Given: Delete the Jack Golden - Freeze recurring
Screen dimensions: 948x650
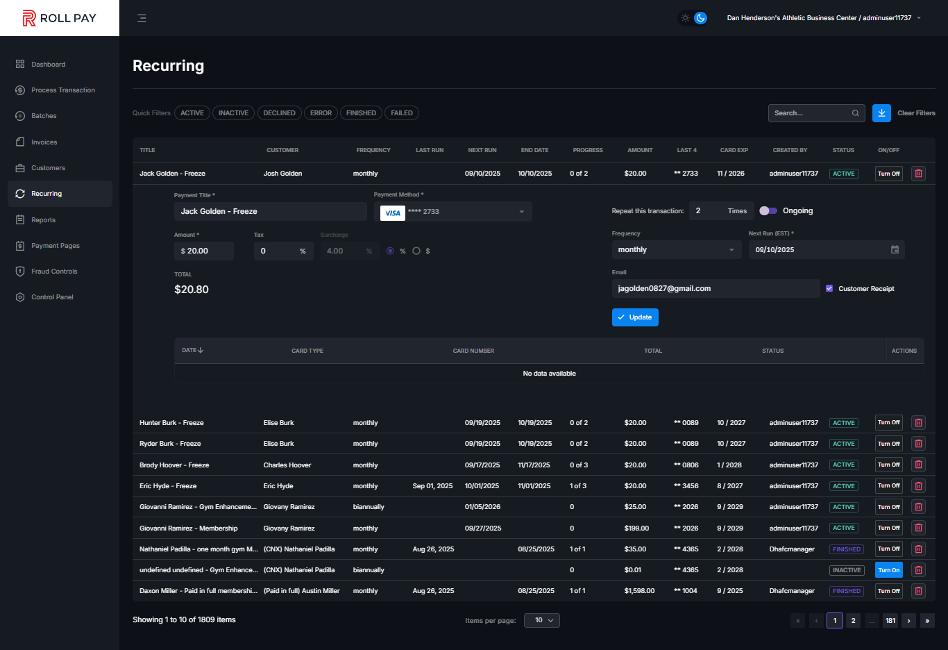Looking at the screenshot, I should pyautogui.click(x=918, y=174).
